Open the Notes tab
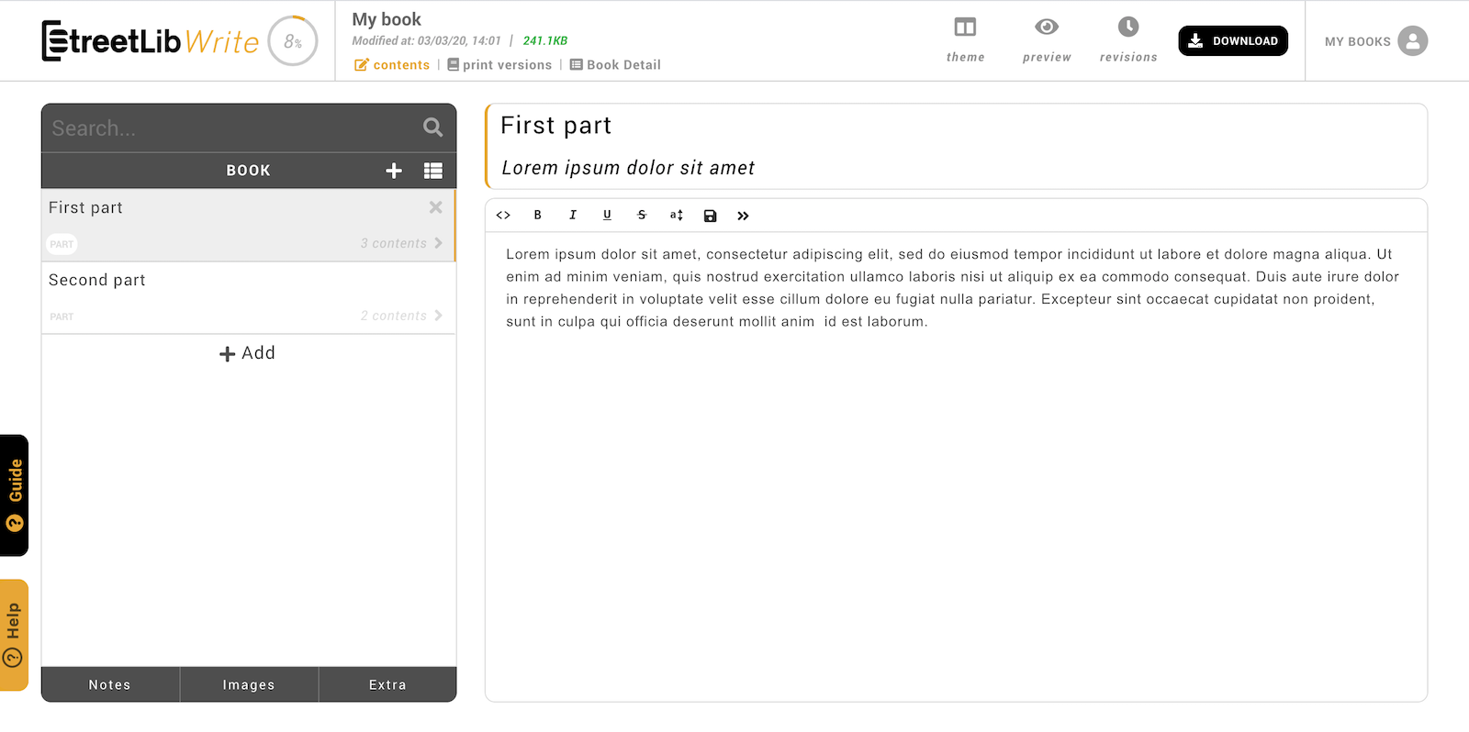The image size is (1469, 732). [x=110, y=684]
